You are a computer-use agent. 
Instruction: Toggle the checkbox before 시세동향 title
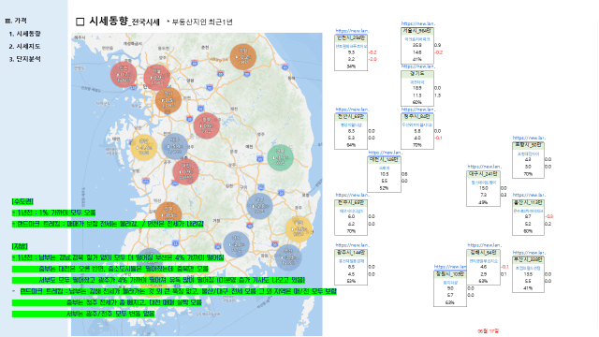tap(80, 22)
